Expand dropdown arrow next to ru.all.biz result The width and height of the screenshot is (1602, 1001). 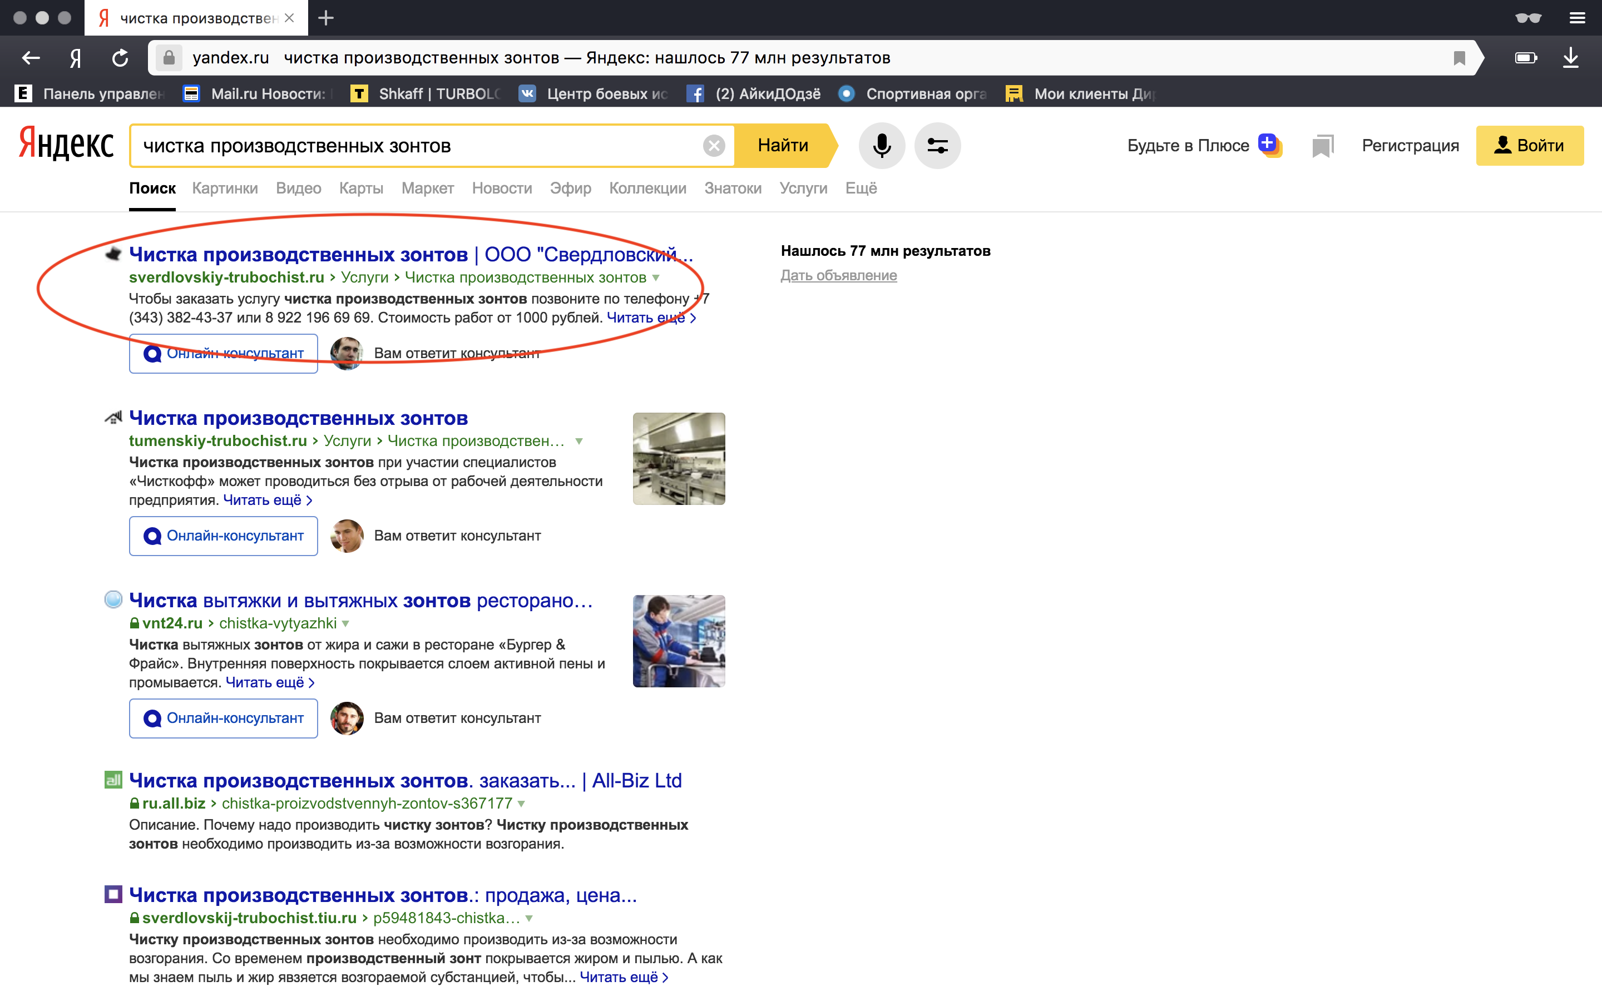click(x=522, y=804)
